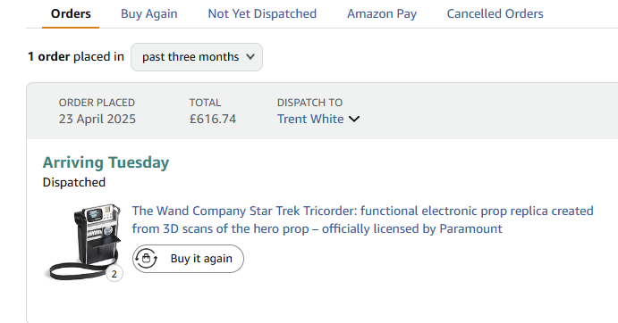Click the 23 April 2025 order date
The image size is (618, 323).
pyautogui.click(x=97, y=119)
